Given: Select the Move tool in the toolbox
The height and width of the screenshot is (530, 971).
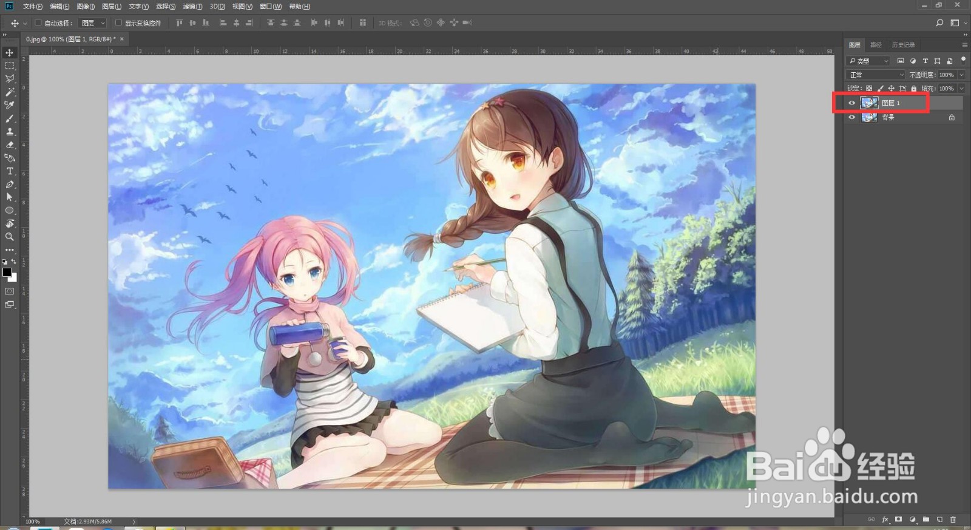Looking at the screenshot, I should [10, 53].
